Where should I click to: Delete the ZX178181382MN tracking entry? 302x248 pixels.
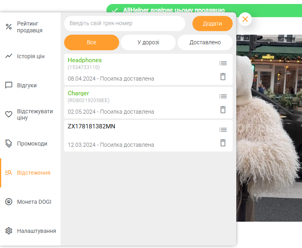point(223,143)
